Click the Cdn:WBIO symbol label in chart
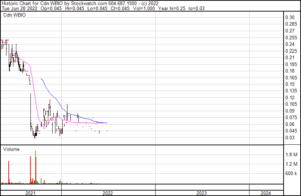This screenshot has width=301, height=196. coord(13,15)
